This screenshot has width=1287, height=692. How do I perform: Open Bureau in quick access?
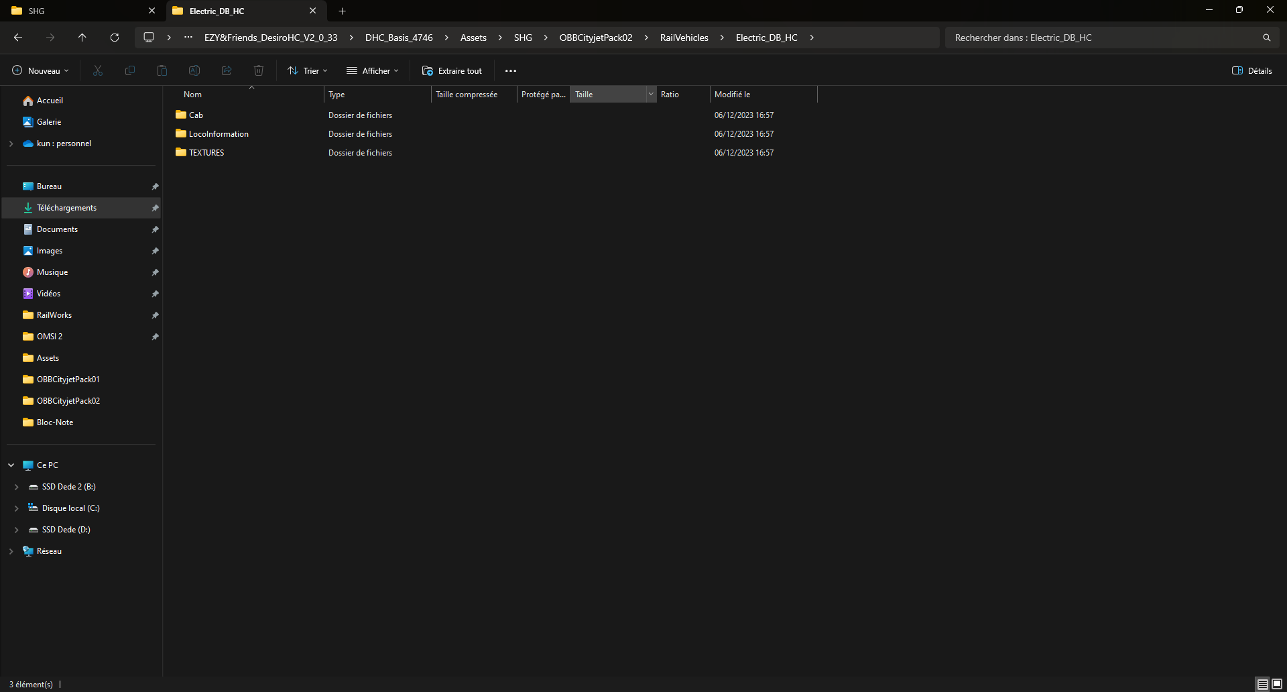(x=81, y=186)
